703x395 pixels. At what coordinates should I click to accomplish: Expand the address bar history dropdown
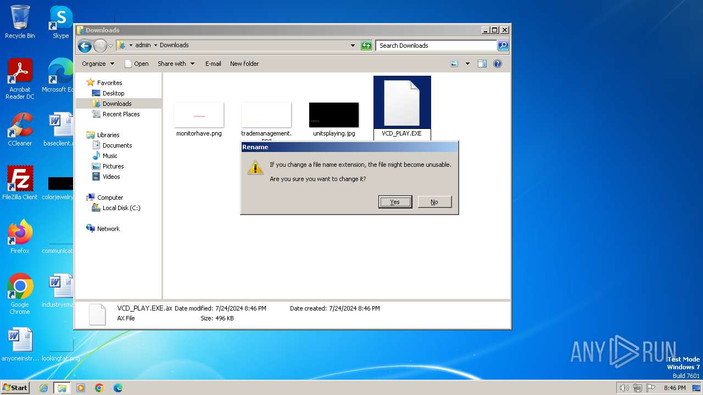click(353, 46)
